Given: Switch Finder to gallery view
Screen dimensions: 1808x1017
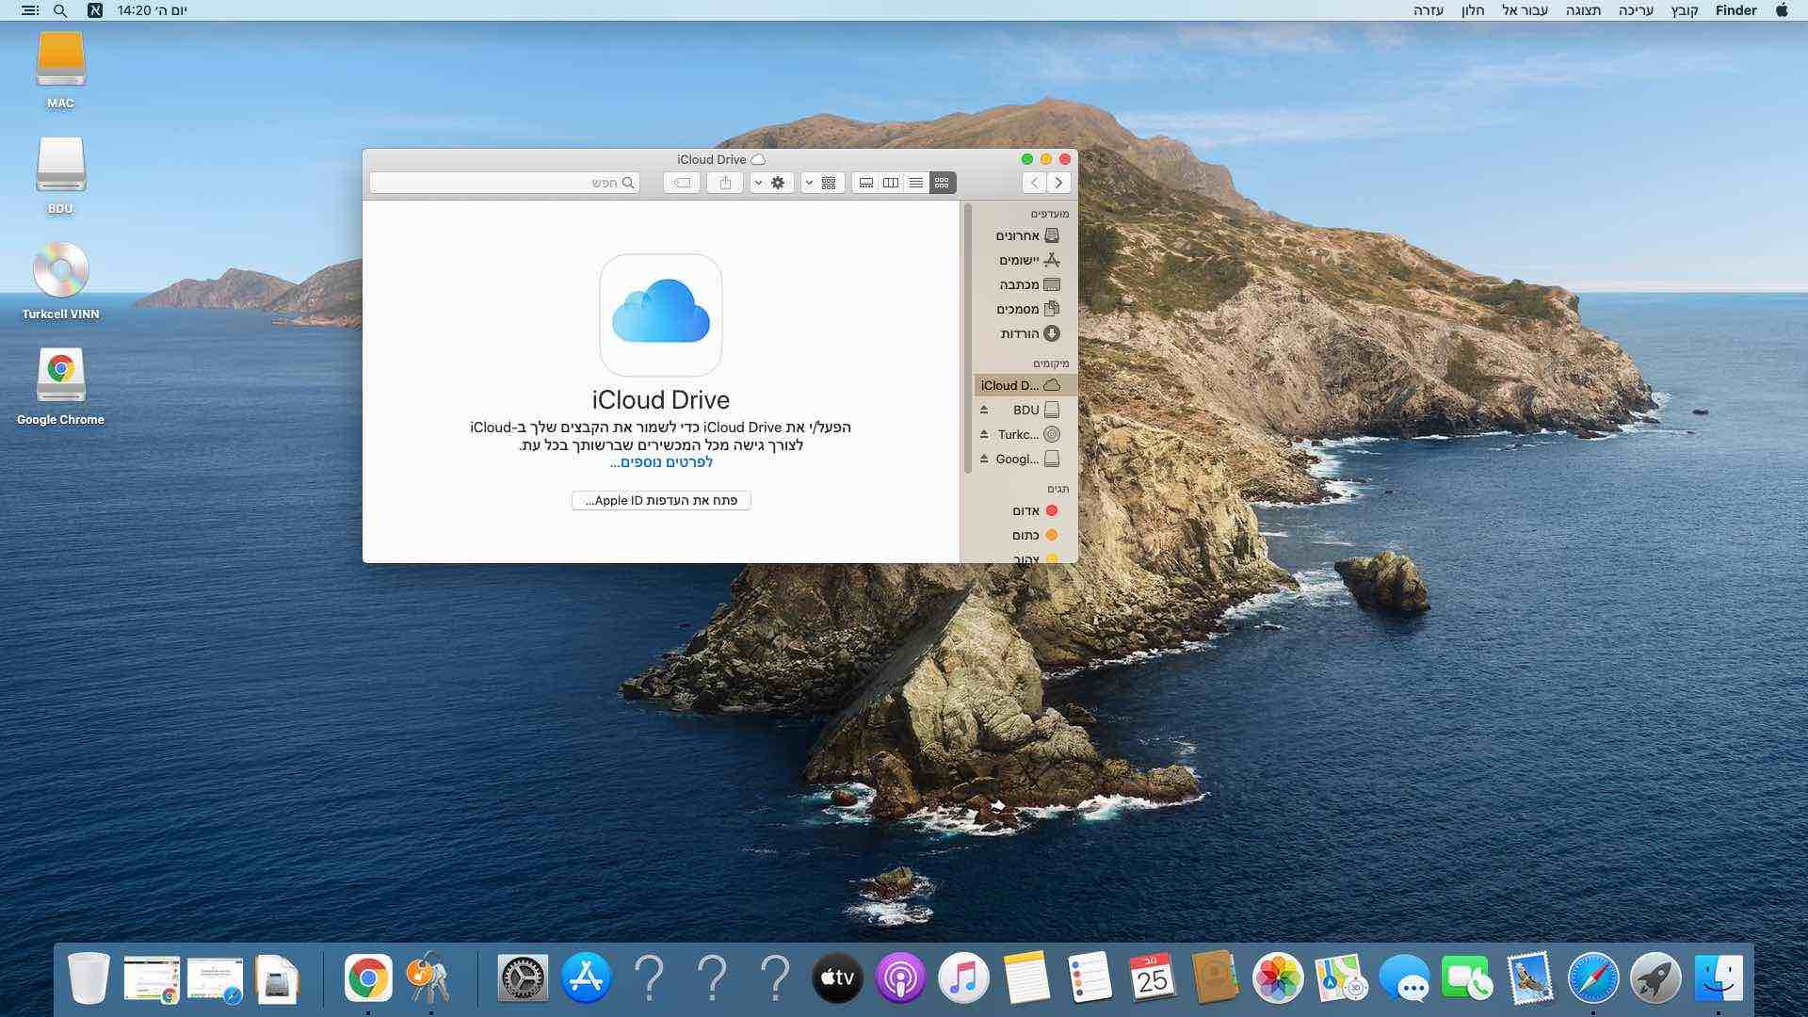Looking at the screenshot, I should [x=865, y=183].
